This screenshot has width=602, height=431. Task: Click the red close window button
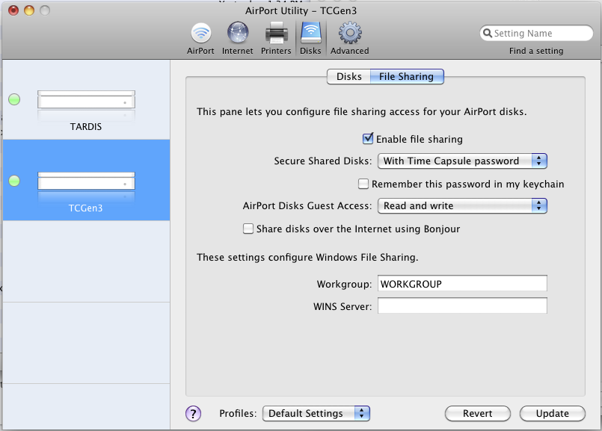click(13, 10)
